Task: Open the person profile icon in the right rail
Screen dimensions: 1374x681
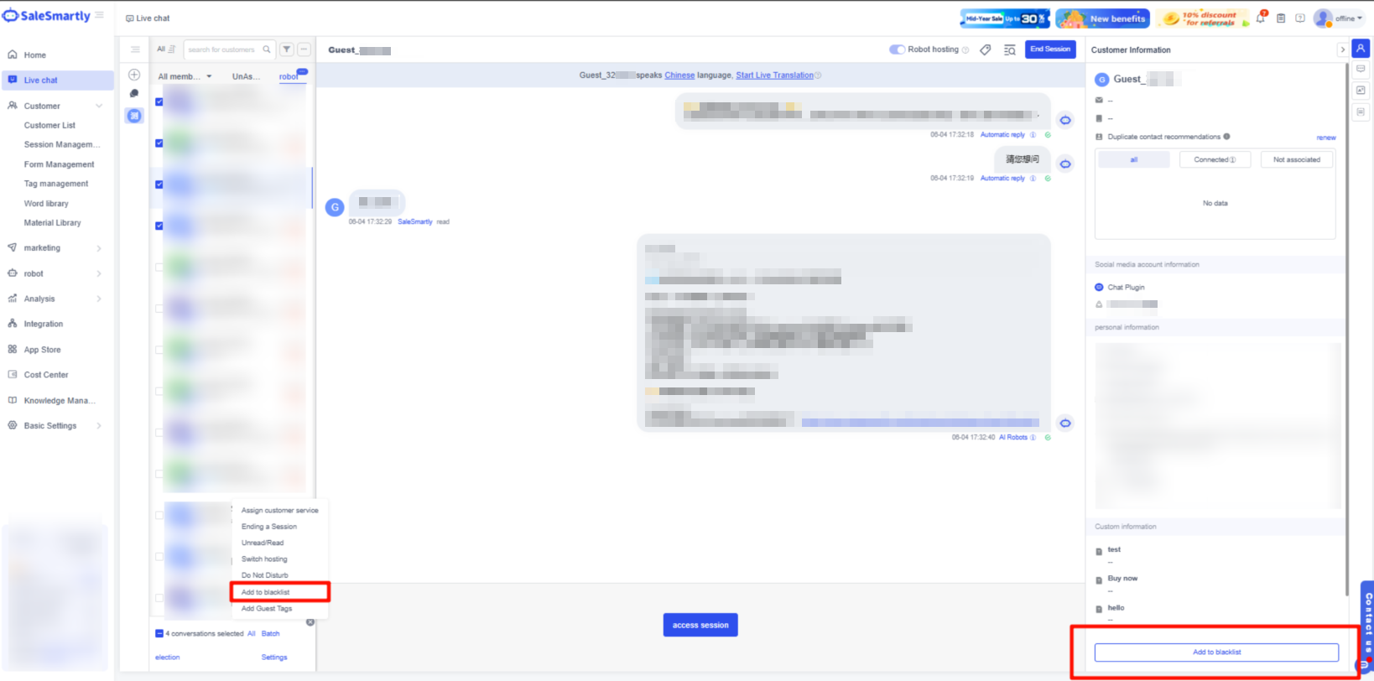Action: pos(1361,49)
